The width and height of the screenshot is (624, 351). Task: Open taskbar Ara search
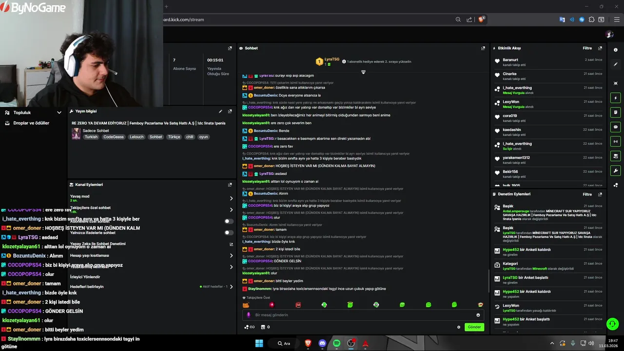pyautogui.click(x=284, y=343)
